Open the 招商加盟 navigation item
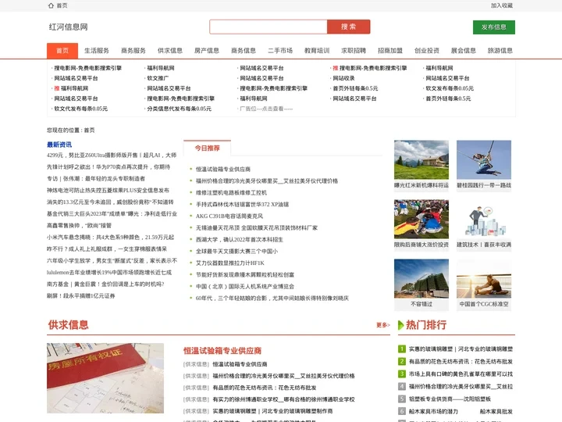562x422 pixels. click(x=390, y=51)
